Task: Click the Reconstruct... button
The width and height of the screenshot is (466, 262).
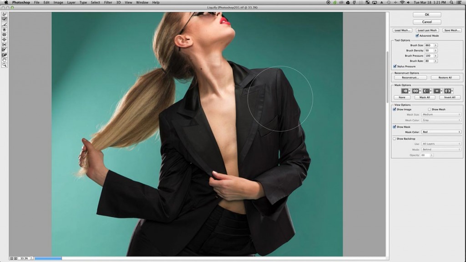Action: pyautogui.click(x=410, y=77)
